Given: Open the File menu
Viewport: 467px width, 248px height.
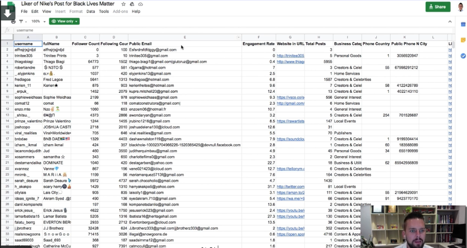Looking at the screenshot, I should 24,11.
